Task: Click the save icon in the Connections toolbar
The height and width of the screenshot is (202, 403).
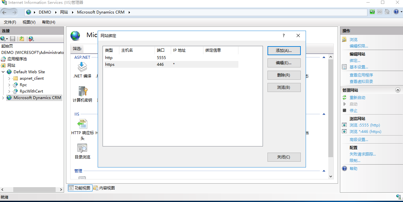Action: (x=12, y=39)
